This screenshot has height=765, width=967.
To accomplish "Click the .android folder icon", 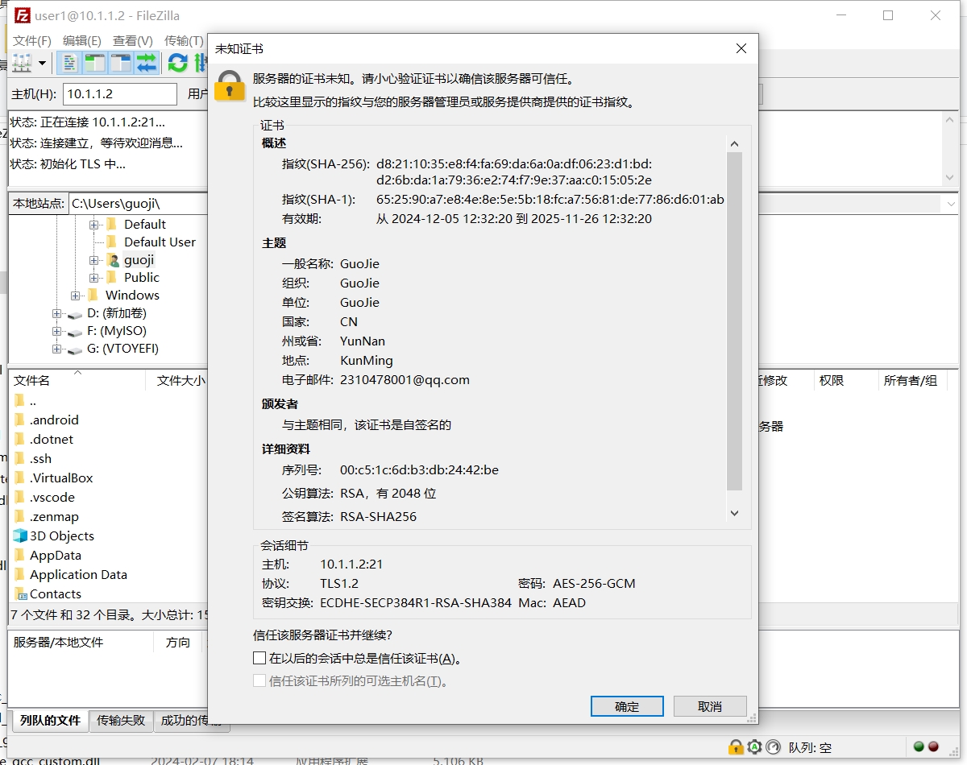I will [x=20, y=420].
